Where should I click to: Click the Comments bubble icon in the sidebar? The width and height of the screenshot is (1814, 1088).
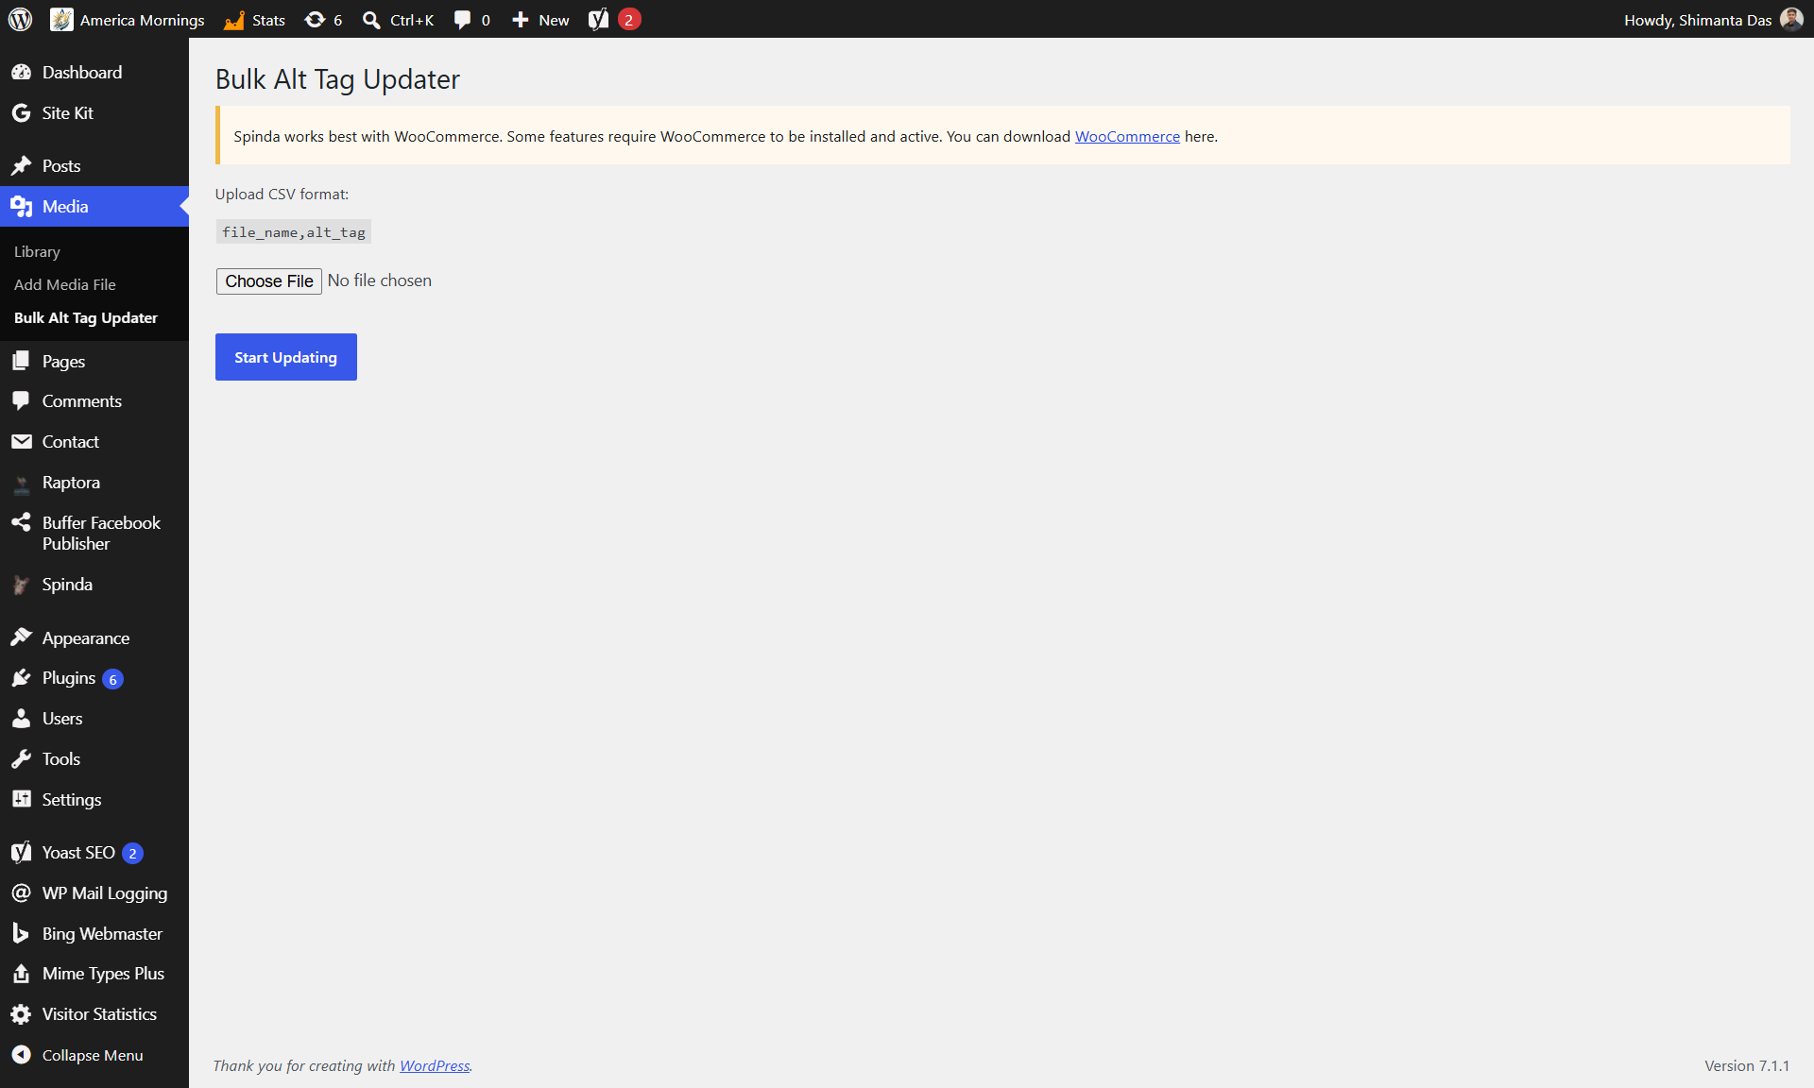[x=21, y=400]
